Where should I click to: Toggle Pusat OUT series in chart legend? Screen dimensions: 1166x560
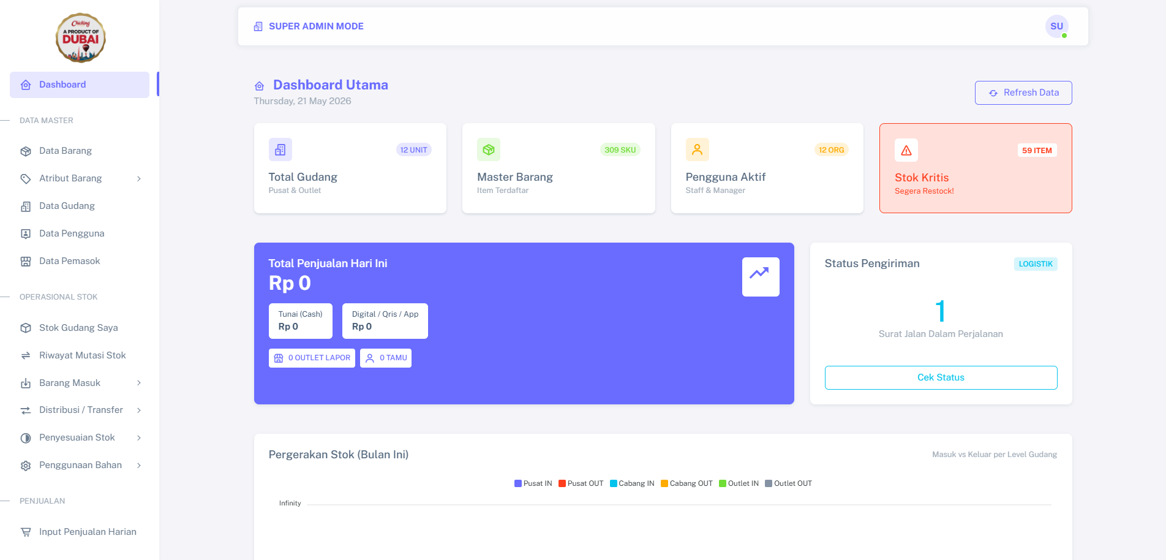(x=581, y=483)
